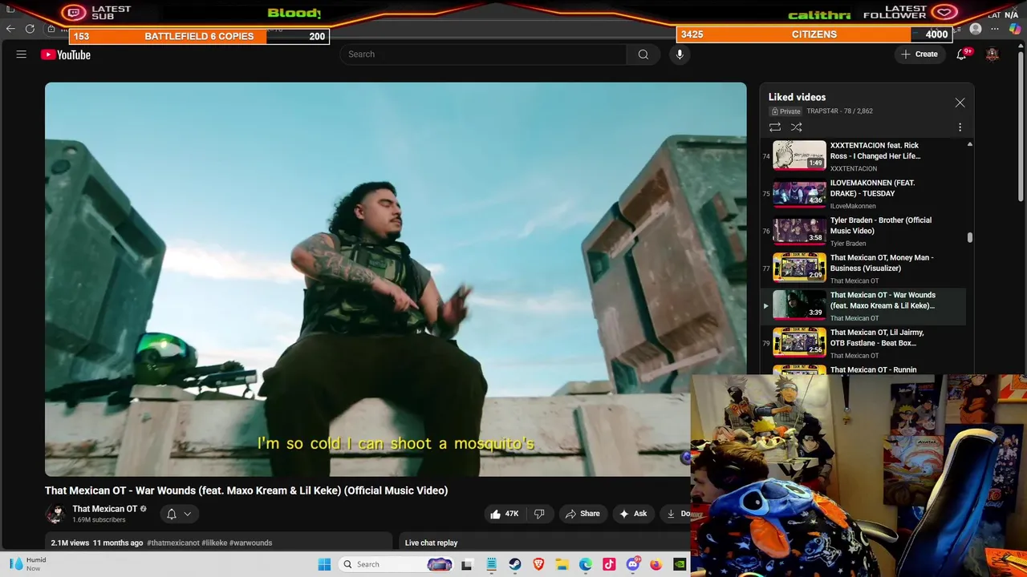Click the video title text
Screen dimensions: 1027x577
246,490
